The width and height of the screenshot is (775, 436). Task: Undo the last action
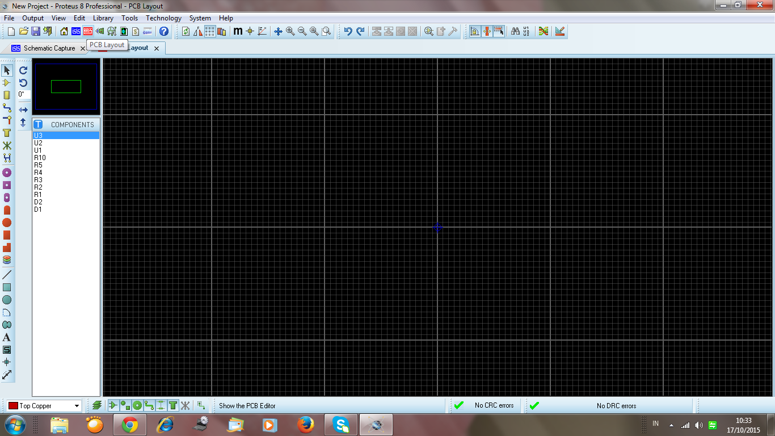[348, 31]
